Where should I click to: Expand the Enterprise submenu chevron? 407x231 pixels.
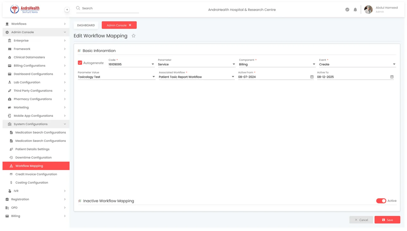(65, 41)
